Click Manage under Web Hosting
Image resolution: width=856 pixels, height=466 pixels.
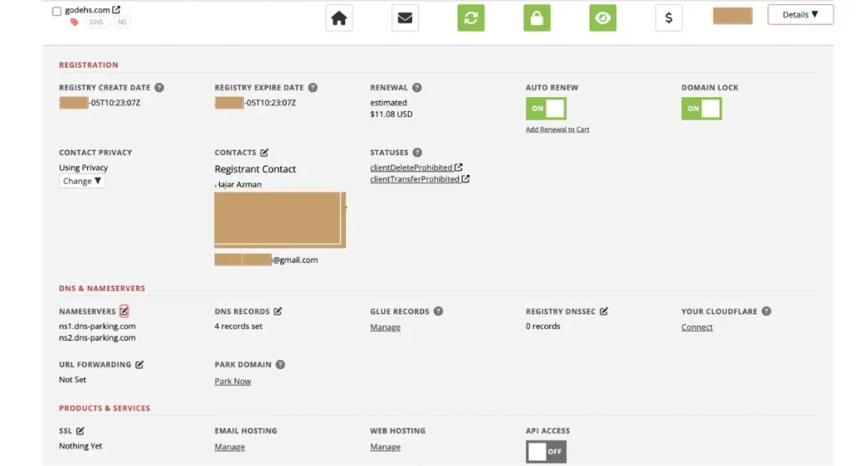pos(385,447)
